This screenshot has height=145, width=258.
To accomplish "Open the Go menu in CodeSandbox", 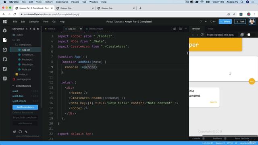I will coord(54,21).
